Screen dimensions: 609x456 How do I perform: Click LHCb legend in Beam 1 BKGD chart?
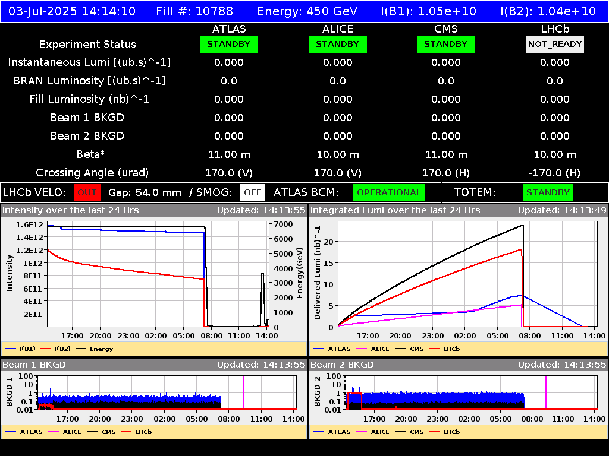[x=136, y=432]
